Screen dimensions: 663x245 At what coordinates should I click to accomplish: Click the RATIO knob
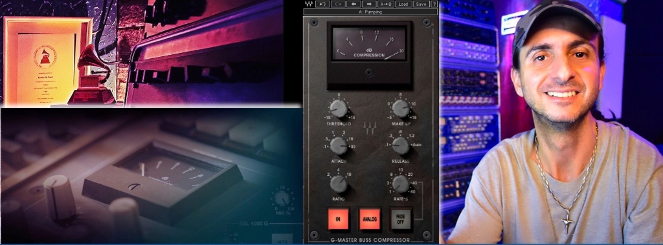[338, 184]
